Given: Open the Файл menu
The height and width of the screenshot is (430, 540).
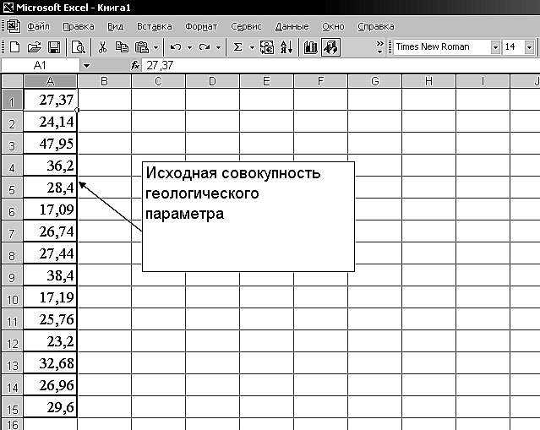Looking at the screenshot, I should click(x=38, y=26).
